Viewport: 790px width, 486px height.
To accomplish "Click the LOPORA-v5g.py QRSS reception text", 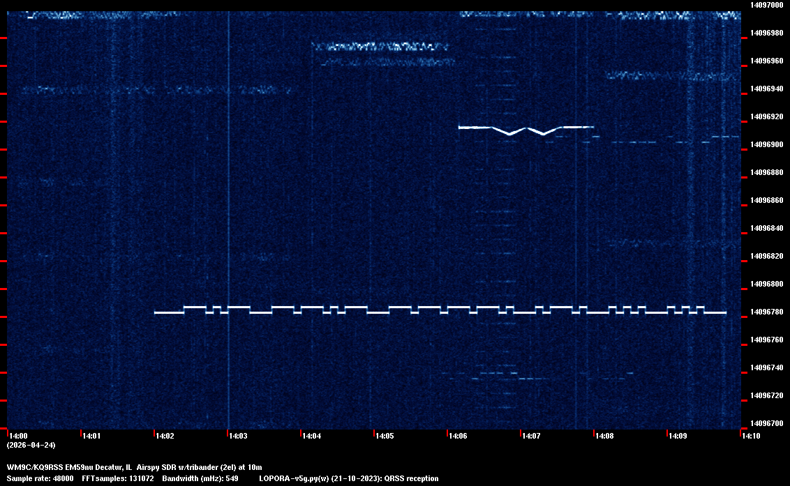I will [348, 478].
